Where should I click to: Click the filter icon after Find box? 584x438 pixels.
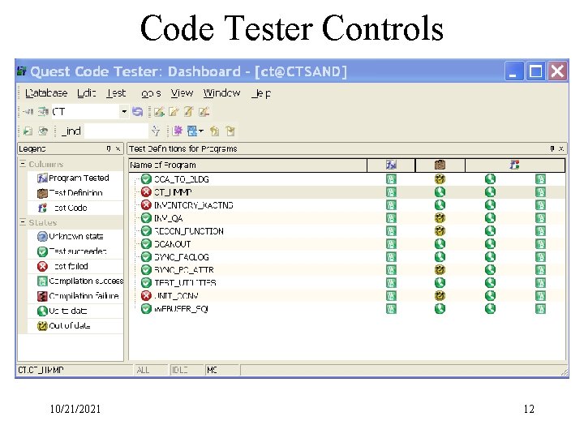tap(156, 131)
